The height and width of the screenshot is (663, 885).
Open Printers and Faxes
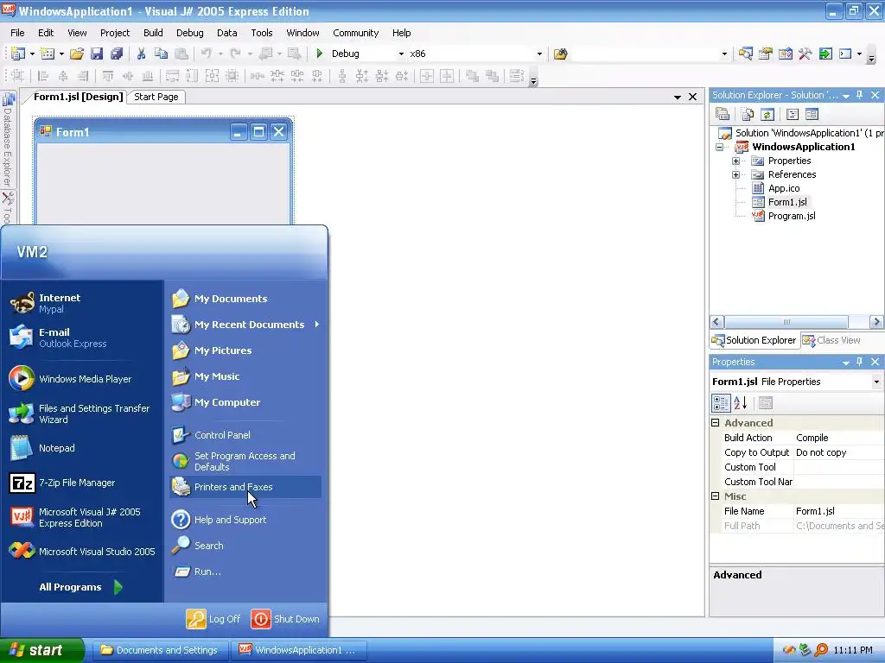click(245, 487)
